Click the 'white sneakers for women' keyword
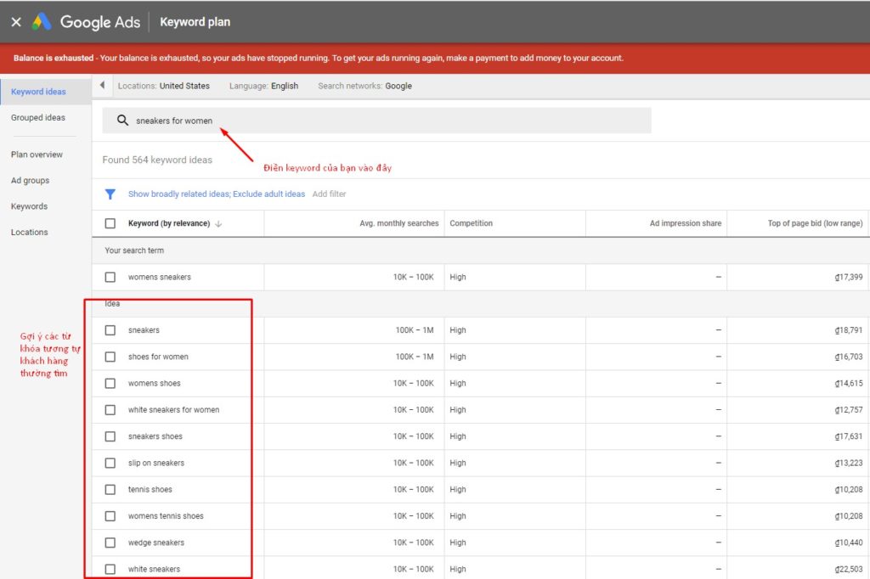This screenshot has height=579, width=870. [x=173, y=410]
